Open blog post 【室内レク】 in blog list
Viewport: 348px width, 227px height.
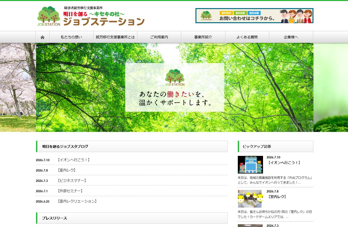tap(67, 170)
